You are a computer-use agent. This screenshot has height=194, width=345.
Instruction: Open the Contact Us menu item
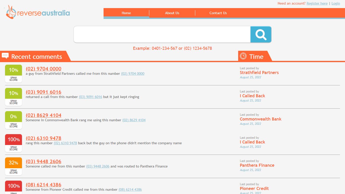coord(218,13)
